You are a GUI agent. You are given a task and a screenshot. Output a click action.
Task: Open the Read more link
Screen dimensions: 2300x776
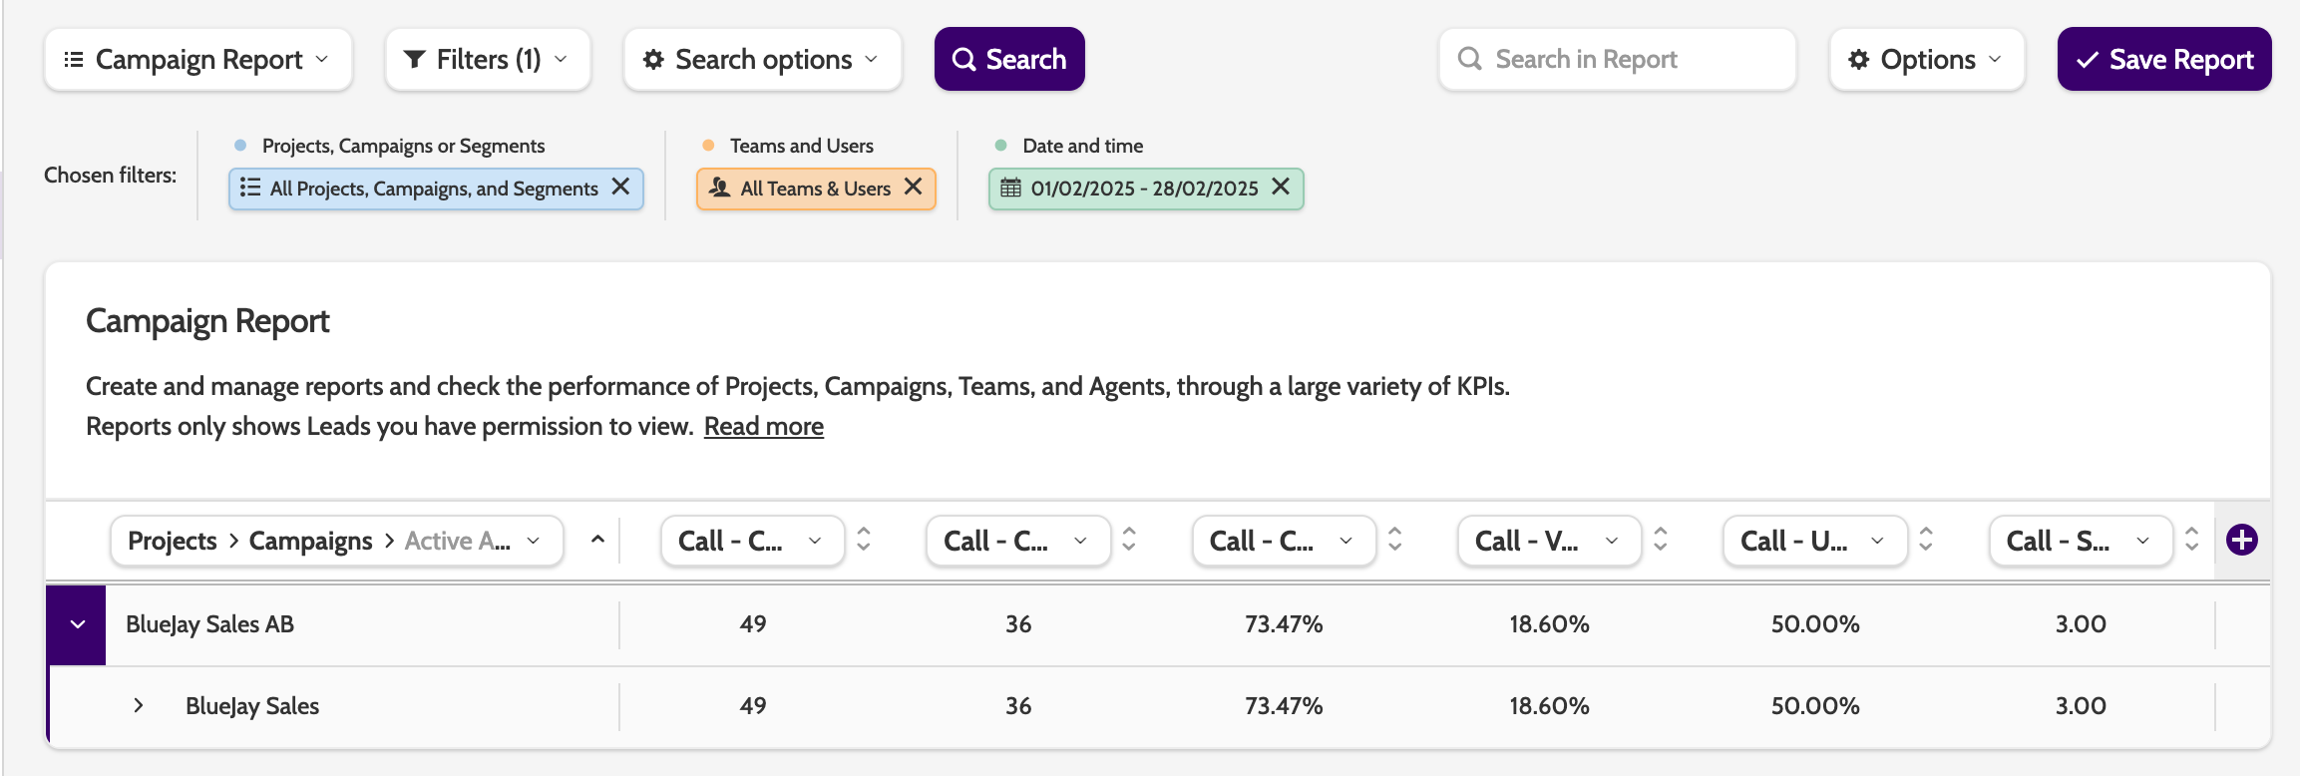(x=763, y=427)
